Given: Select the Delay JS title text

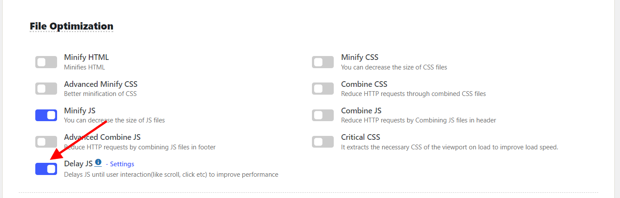Looking at the screenshot, I should coord(78,164).
